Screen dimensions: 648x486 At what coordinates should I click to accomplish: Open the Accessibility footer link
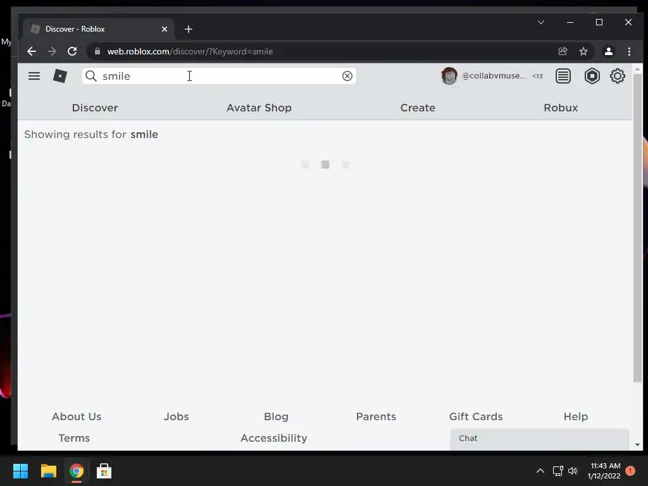pyautogui.click(x=274, y=438)
